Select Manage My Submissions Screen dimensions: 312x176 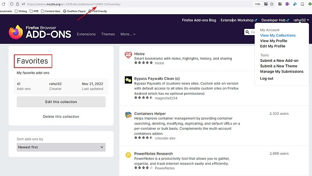[x=282, y=72]
